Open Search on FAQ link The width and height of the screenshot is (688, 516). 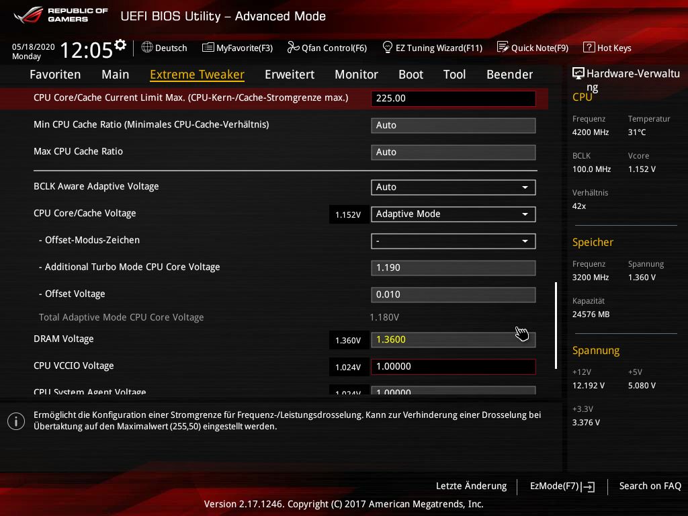[650, 486]
